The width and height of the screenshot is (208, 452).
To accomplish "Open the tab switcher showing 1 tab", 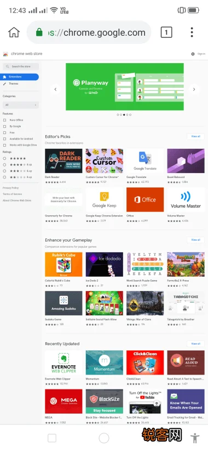I will (x=166, y=32).
